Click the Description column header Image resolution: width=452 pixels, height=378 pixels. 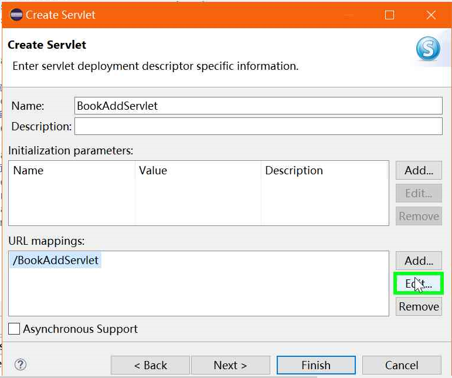click(294, 171)
